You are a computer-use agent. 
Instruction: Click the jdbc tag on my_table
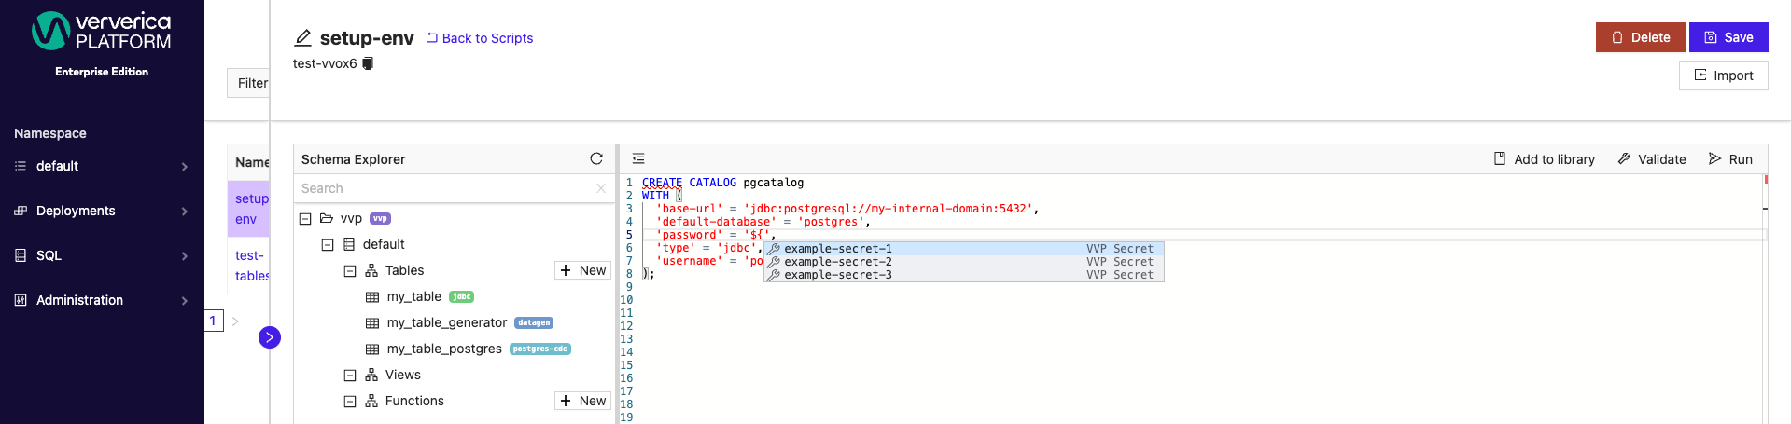[461, 297]
